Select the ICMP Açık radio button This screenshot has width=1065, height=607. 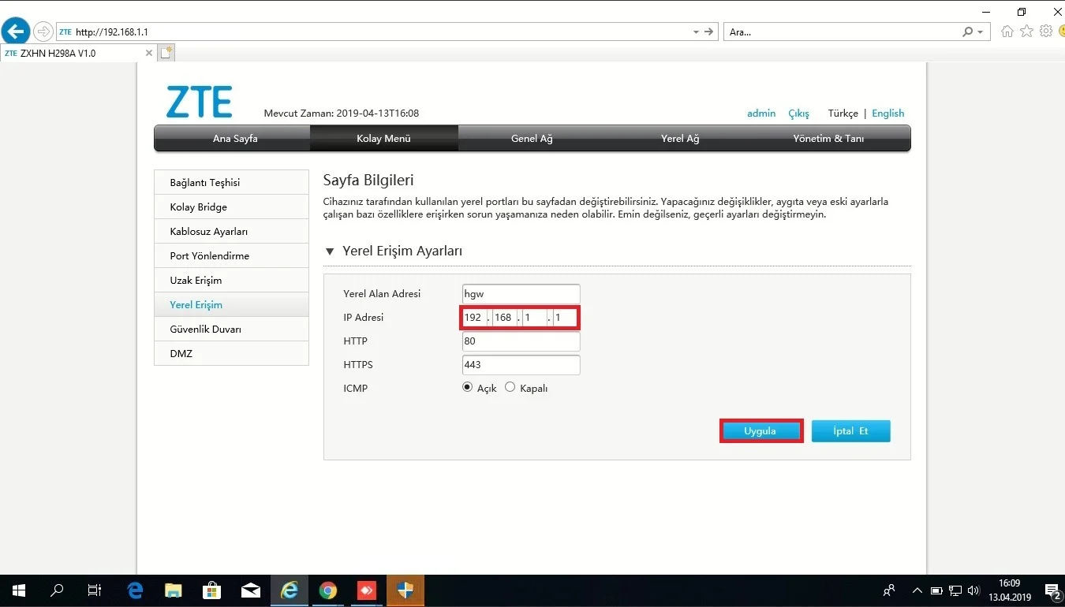467,386
